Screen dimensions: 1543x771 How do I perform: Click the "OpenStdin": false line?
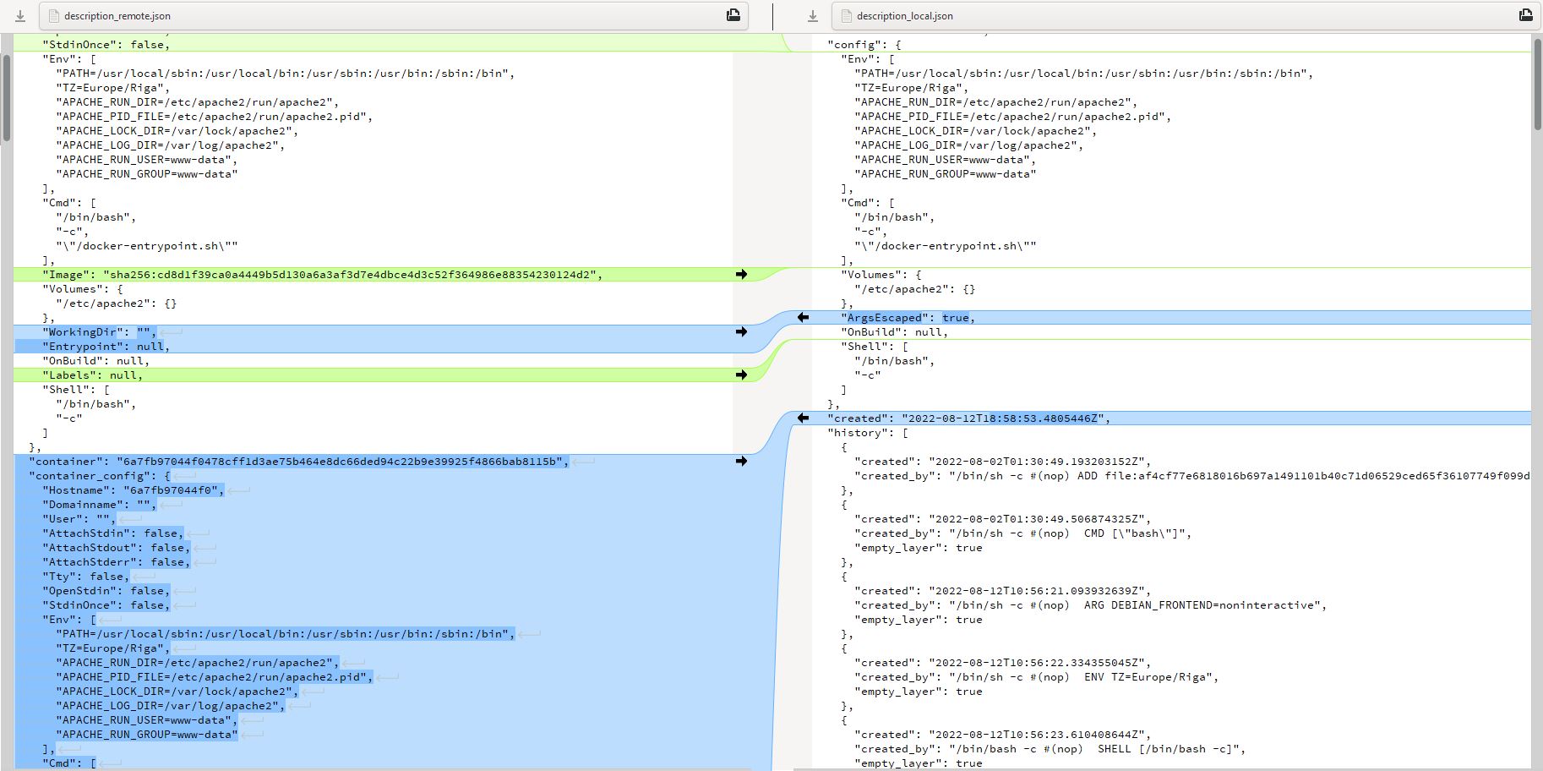coord(106,591)
